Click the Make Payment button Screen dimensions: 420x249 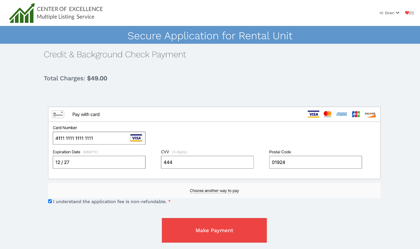coord(214,230)
